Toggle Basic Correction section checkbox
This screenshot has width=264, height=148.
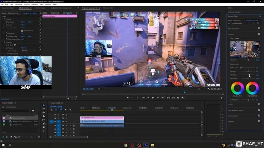tap(259, 28)
